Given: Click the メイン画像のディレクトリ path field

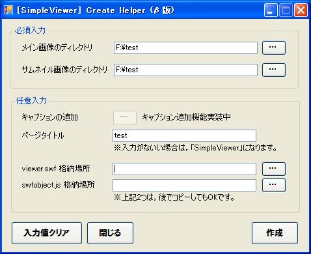Looking at the screenshot, I should (x=185, y=48).
